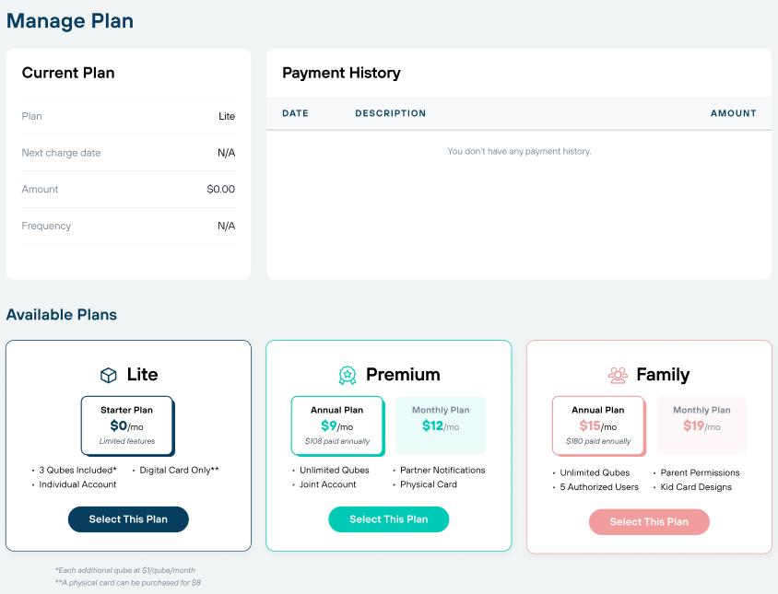Click the physical card footnote text
Screen dimensions: 778x594
click(x=128, y=583)
